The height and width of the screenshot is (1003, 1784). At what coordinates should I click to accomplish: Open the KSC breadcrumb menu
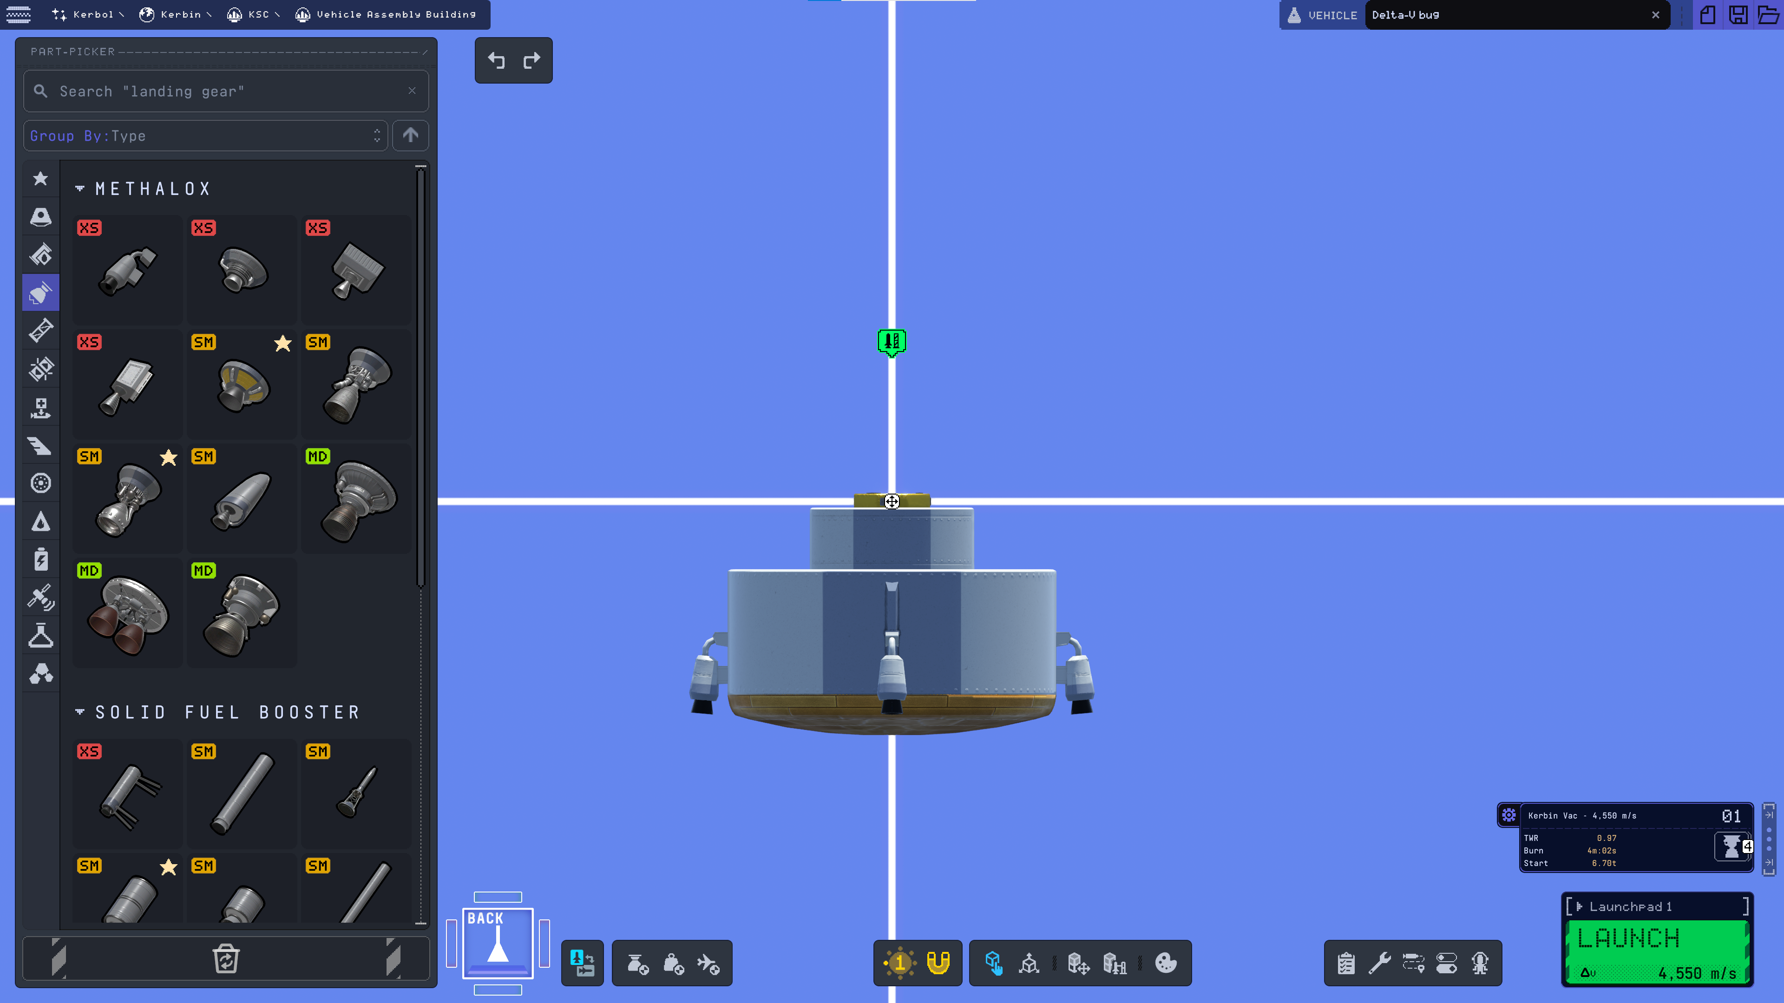(254, 14)
